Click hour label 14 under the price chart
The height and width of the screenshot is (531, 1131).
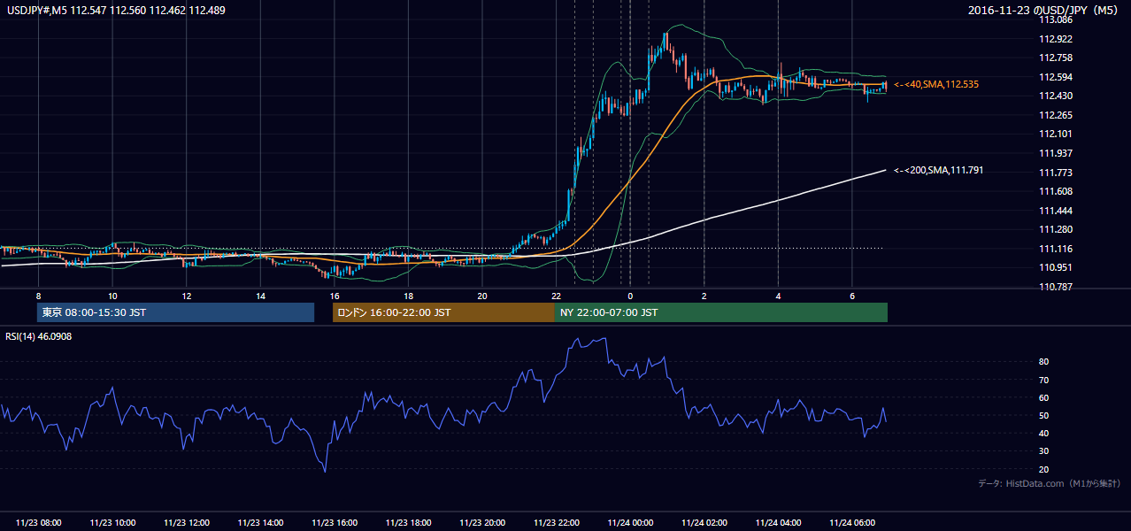260,296
